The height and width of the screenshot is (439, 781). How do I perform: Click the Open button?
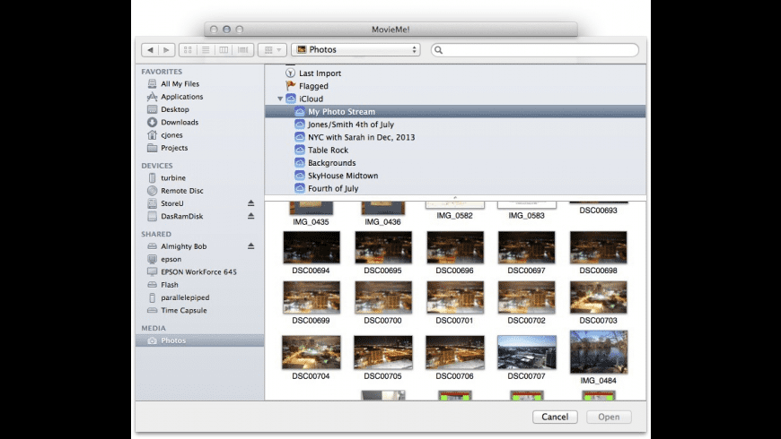pos(609,417)
